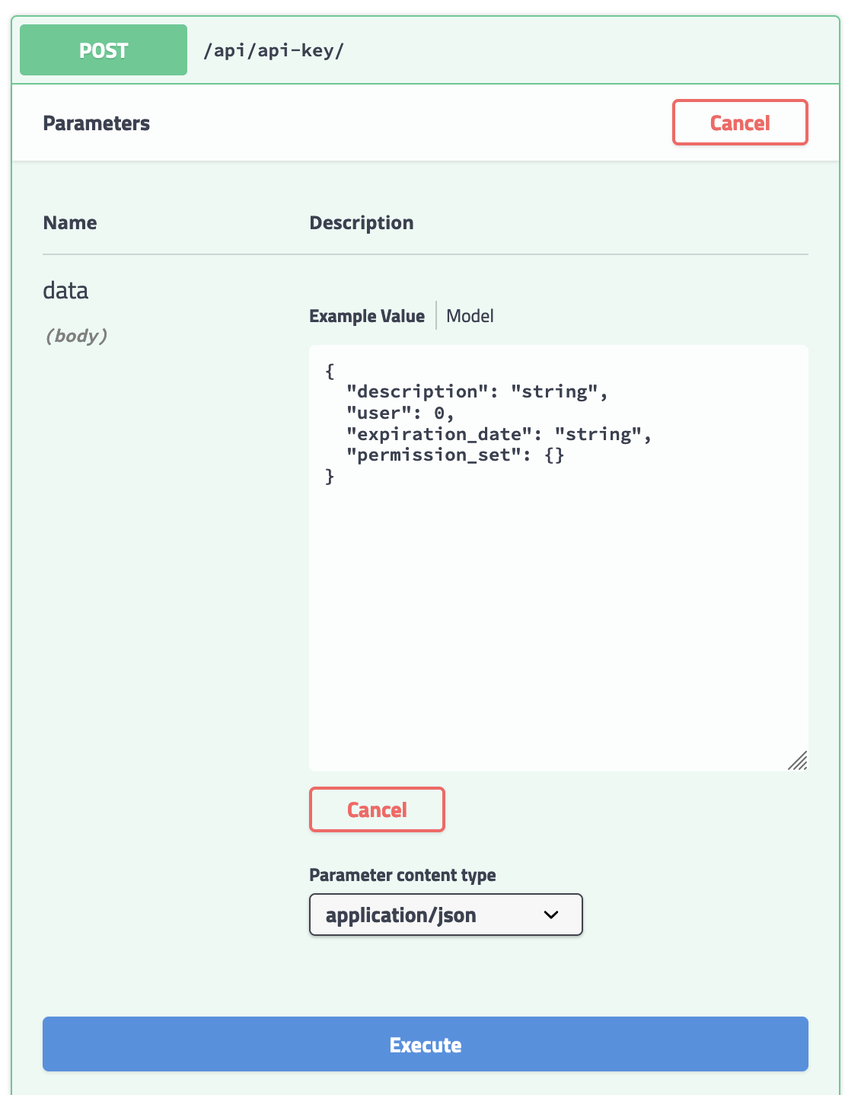
Task: Click the Name column header
Action: click(69, 222)
